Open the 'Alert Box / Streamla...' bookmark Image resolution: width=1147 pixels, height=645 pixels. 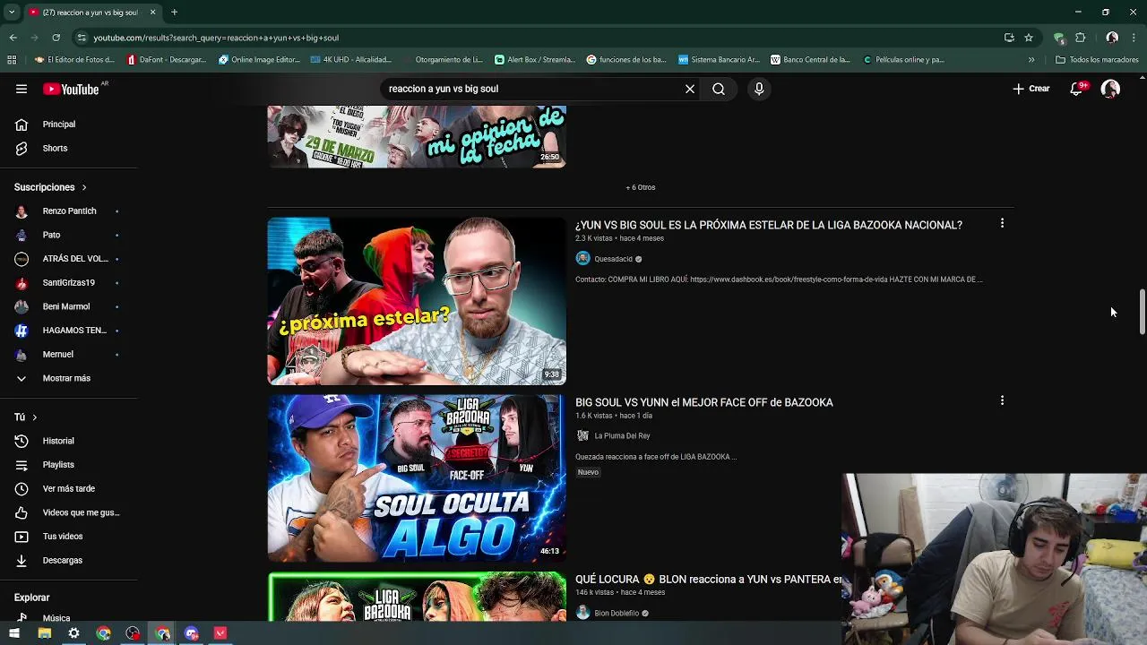535,60
